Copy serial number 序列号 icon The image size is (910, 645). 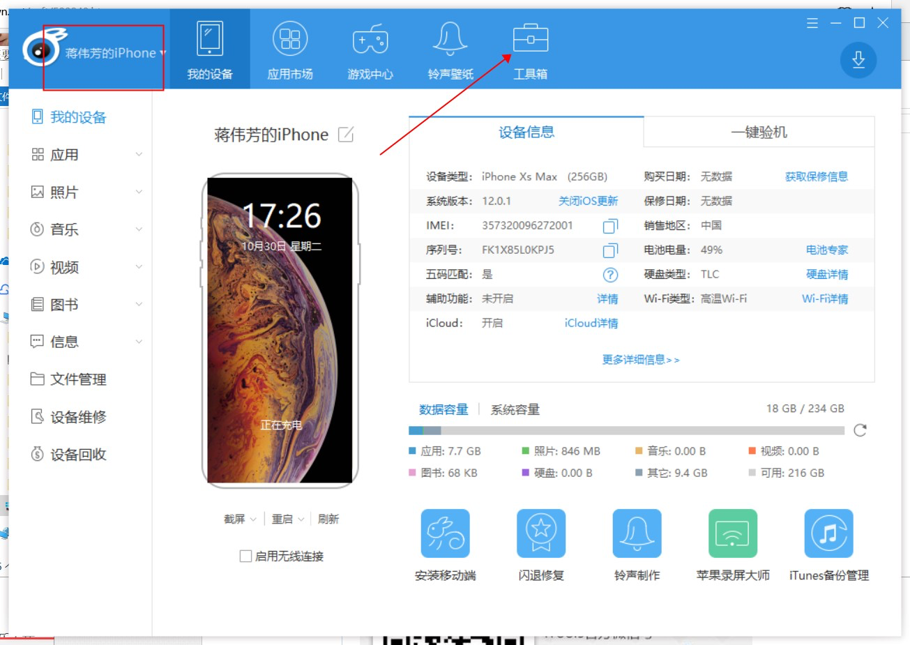click(x=610, y=250)
